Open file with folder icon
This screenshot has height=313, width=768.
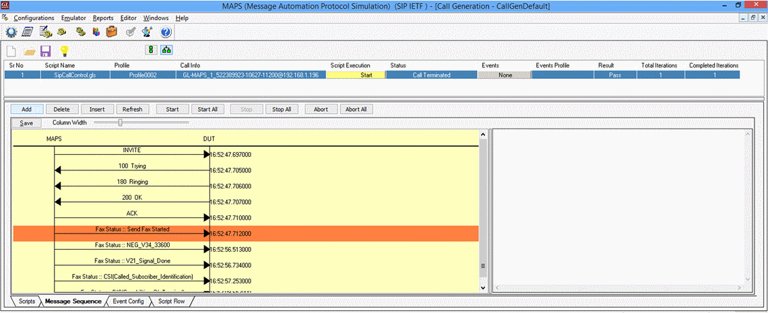tap(30, 50)
